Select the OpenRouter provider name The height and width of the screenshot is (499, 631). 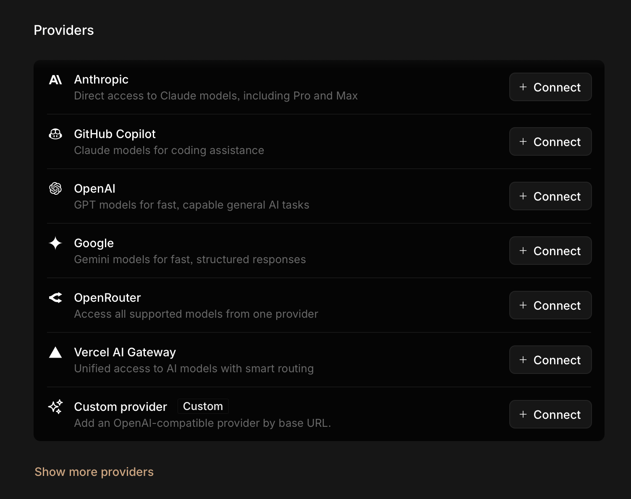click(x=107, y=298)
